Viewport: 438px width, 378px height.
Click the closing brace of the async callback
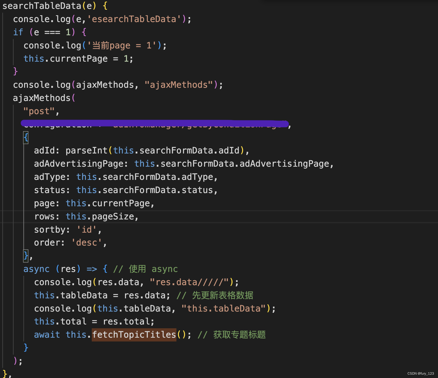pos(26,348)
